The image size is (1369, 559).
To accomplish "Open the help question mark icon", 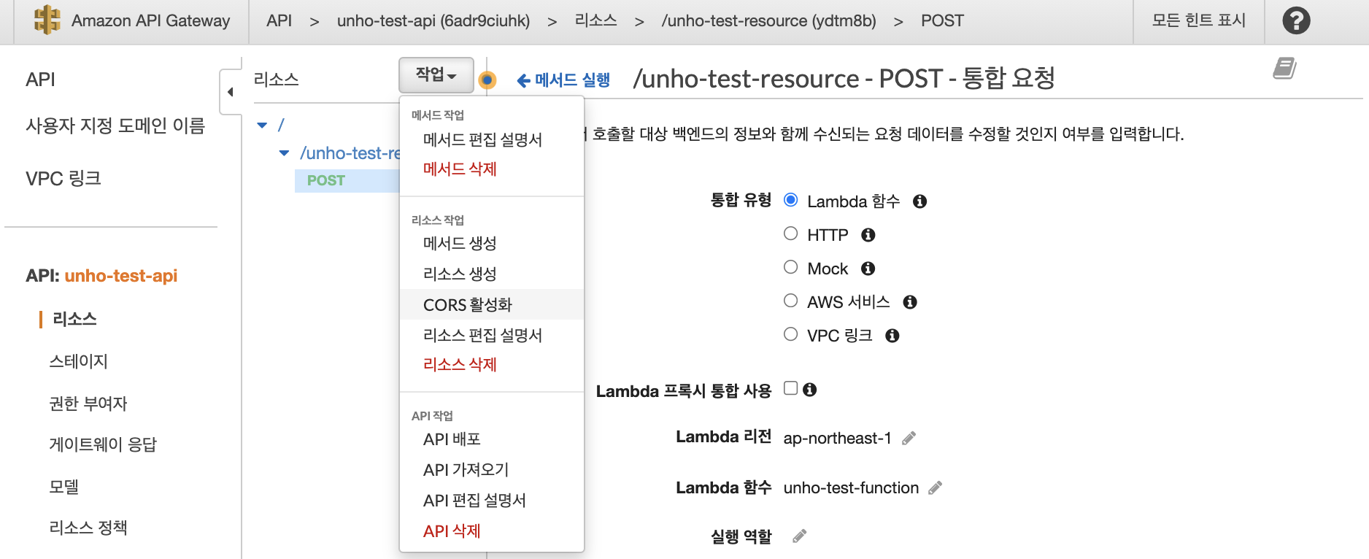I will coord(1296,20).
